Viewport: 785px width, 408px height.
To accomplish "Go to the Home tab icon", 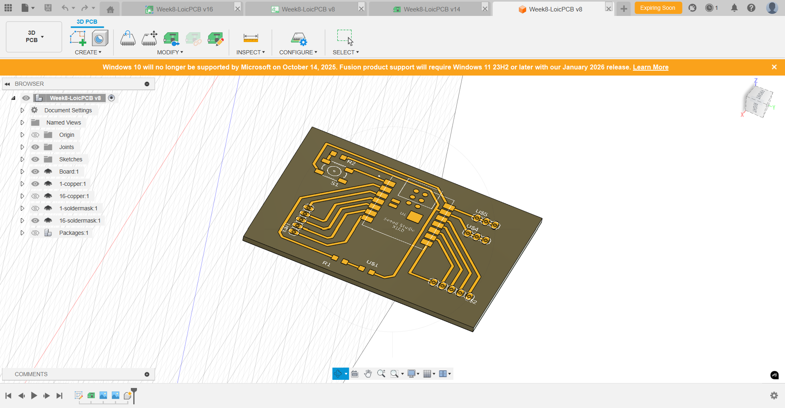I will [x=110, y=9].
